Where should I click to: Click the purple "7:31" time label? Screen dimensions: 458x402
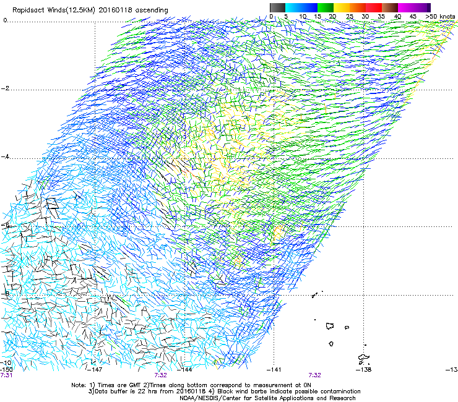[x=6, y=375]
